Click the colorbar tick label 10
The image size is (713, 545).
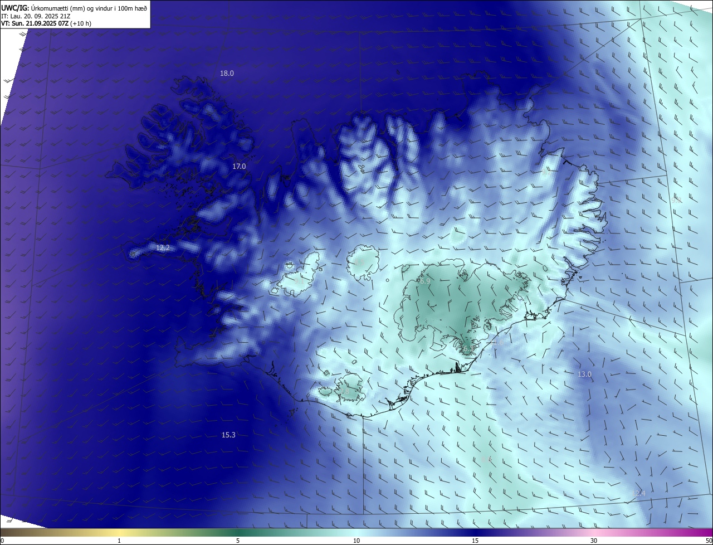click(x=356, y=541)
